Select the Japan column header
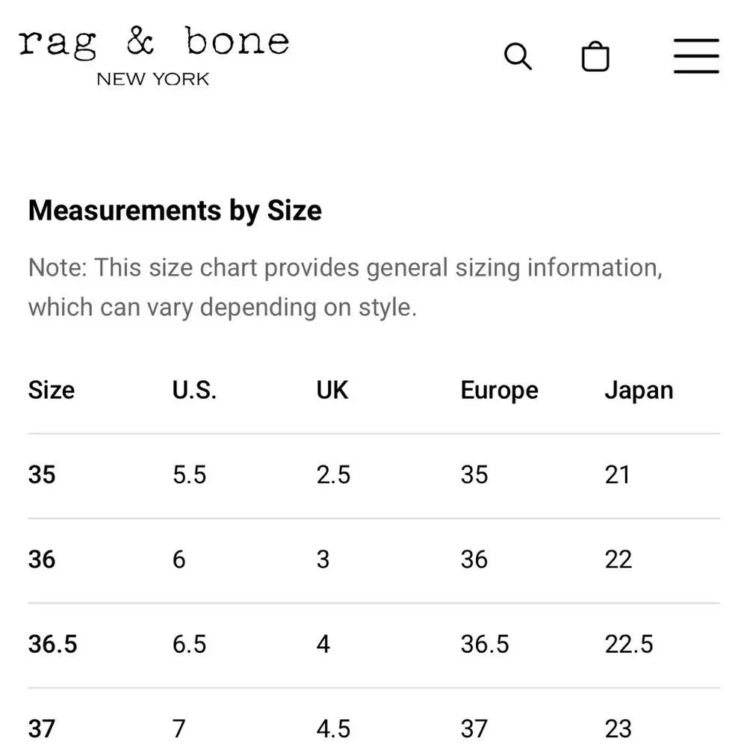Screen dimensions: 747x747 point(639,391)
